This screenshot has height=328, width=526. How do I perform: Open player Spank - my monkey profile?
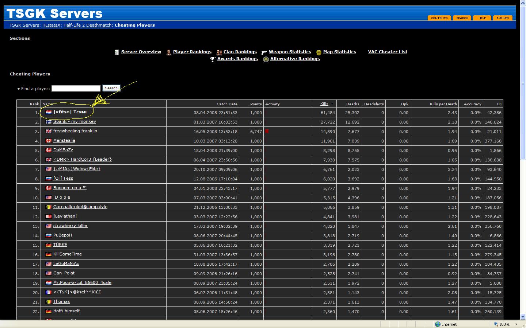pos(75,122)
